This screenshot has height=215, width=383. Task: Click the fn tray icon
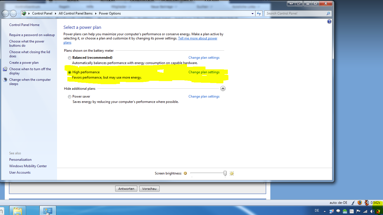(x=352, y=211)
